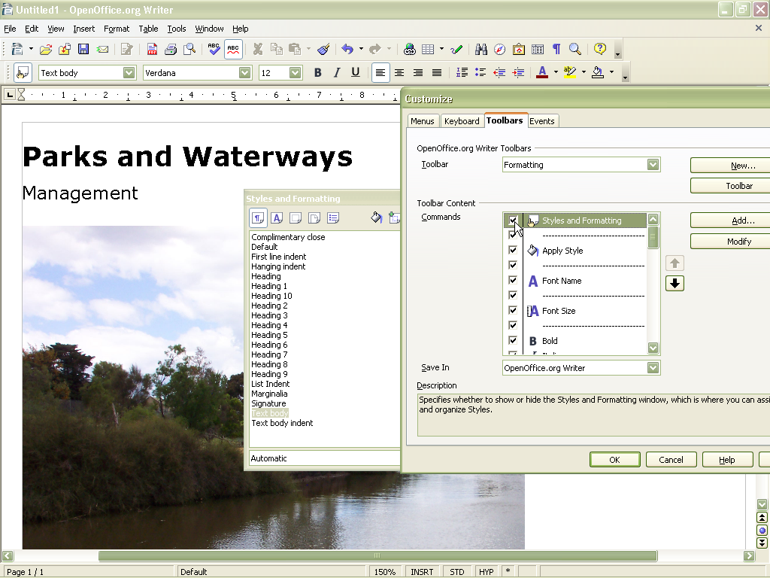The width and height of the screenshot is (770, 578).
Task: Click the New... toolbar button
Action: pos(730,166)
